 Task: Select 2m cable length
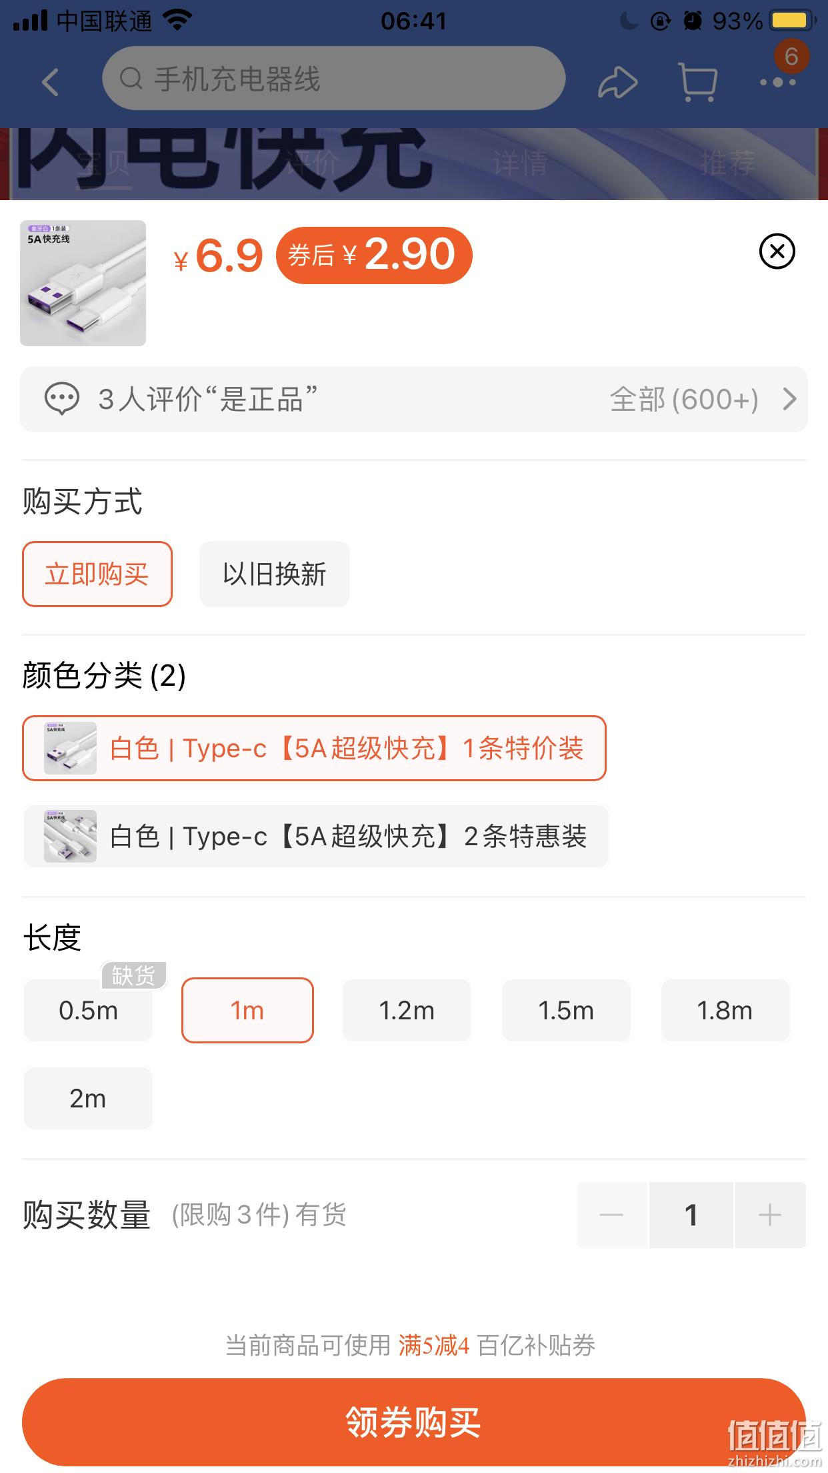(88, 1098)
